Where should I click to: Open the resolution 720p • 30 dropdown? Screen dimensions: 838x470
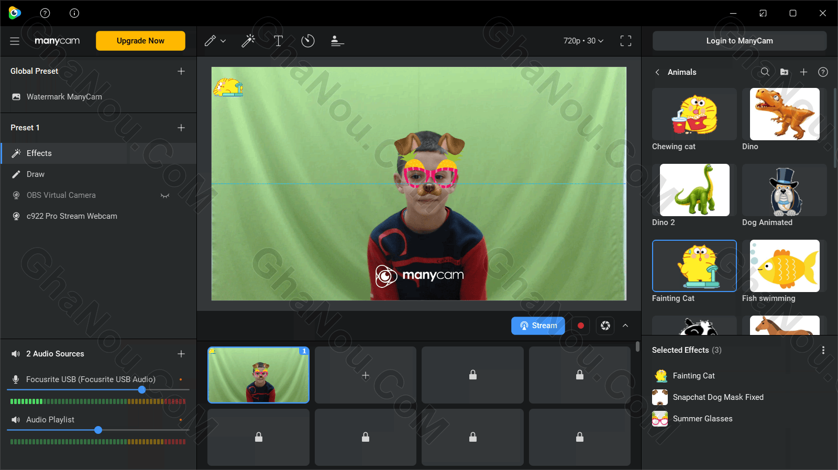click(583, 41)
